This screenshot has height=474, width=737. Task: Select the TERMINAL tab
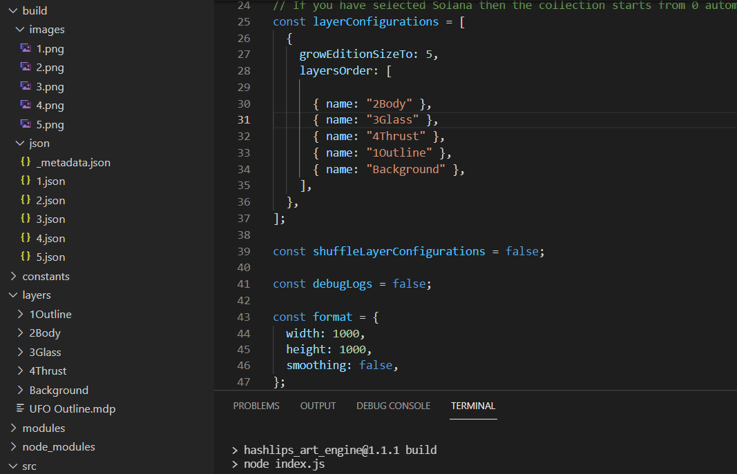tap(473, 406)
